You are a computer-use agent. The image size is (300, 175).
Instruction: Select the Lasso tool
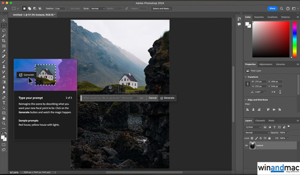pos(4,30)
